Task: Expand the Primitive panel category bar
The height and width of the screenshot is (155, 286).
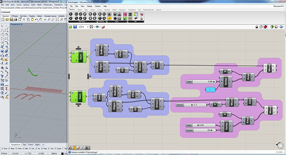Action: tap(102, 21)
